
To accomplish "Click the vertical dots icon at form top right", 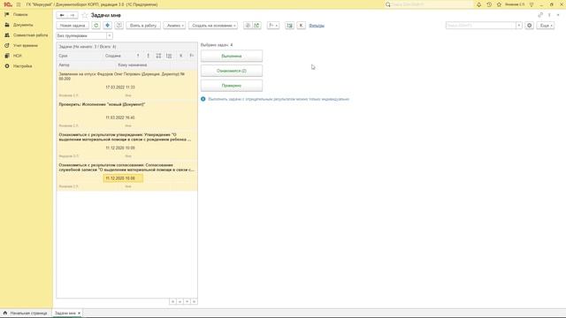I will pyautogui.click(x=549, y=15).
